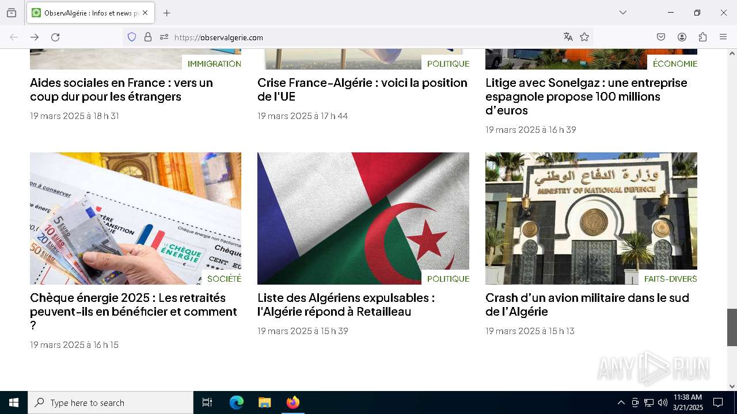This screenshot has height=414, width=737.
Task: Bookmark this page with star icon
Action: click(584, 37)
